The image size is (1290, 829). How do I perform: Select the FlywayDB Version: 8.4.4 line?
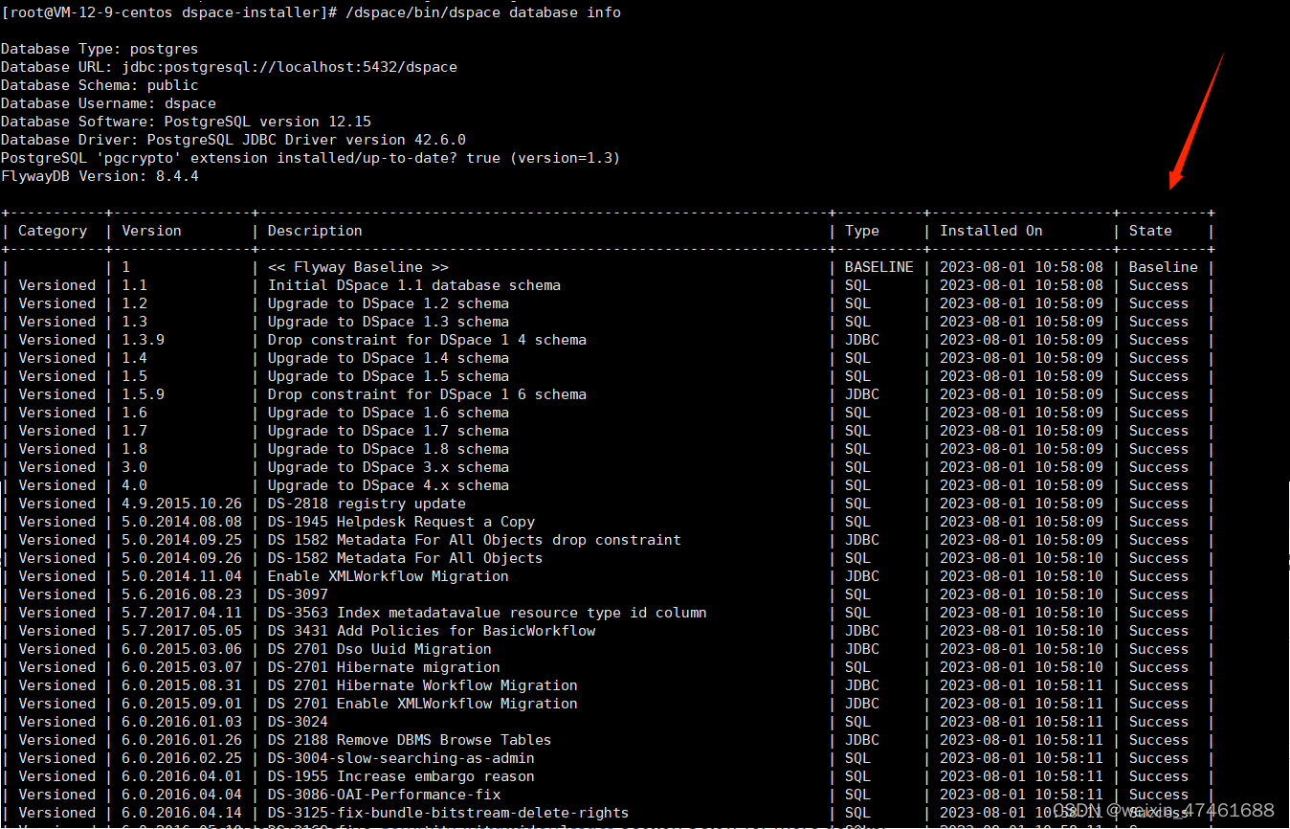click(99, 175)
